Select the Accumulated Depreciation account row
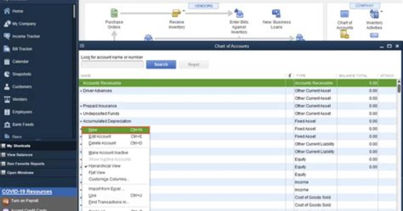403x211 pixels. pyautogui.click(x=238, y=121)
